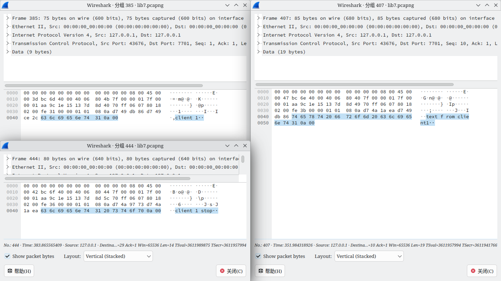Minimize the packet 385 window
This screenshot has height=281, width=501.
227,5
